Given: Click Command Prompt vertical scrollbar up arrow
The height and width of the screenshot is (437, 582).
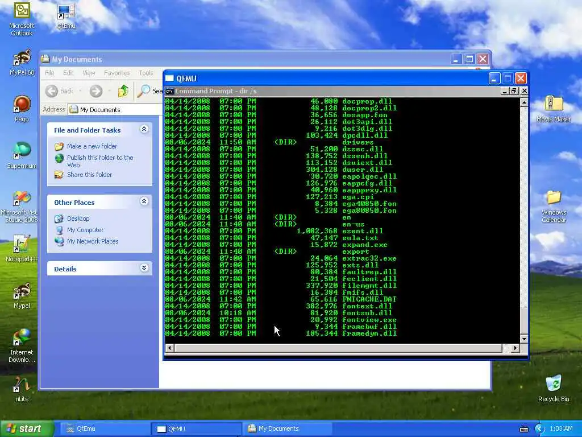Looking at the screenshot, I should pyautogui.click(x=523, y=102).
